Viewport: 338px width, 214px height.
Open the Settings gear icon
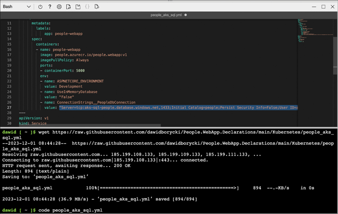pos(59,7)
